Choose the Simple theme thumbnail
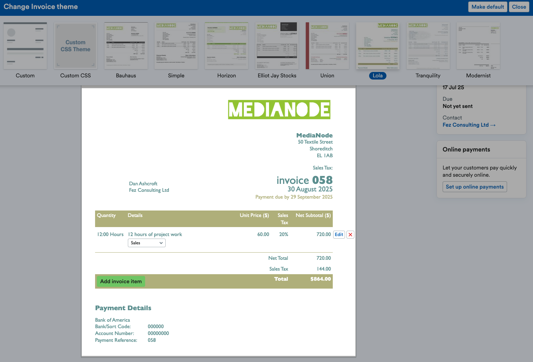The image size is (533, 362). (x=176, y=46)
